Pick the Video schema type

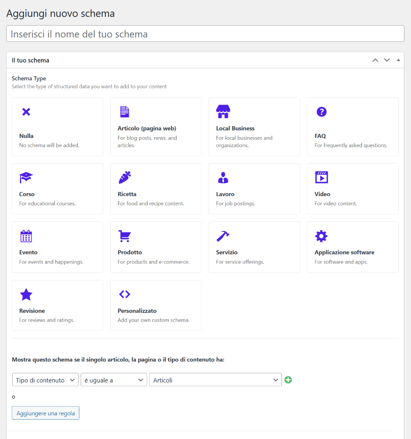352,188
